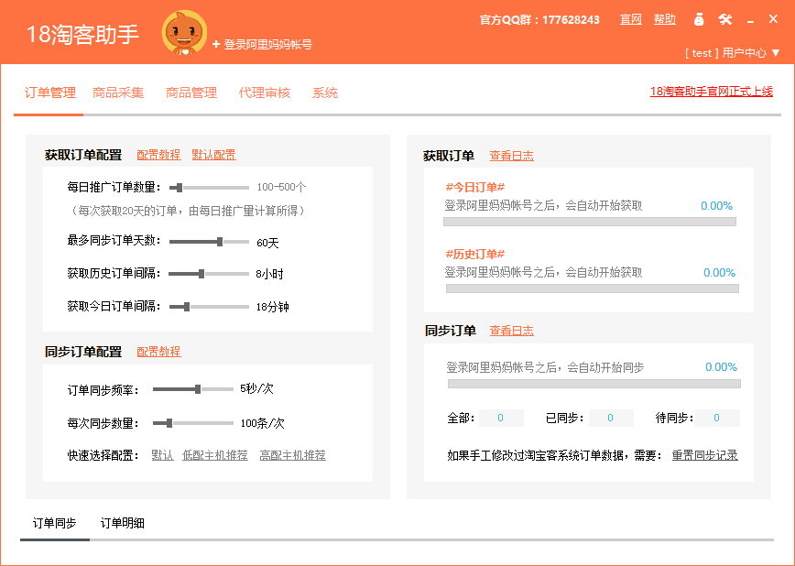Click the 待同步 count field

[x=716, y=419]
